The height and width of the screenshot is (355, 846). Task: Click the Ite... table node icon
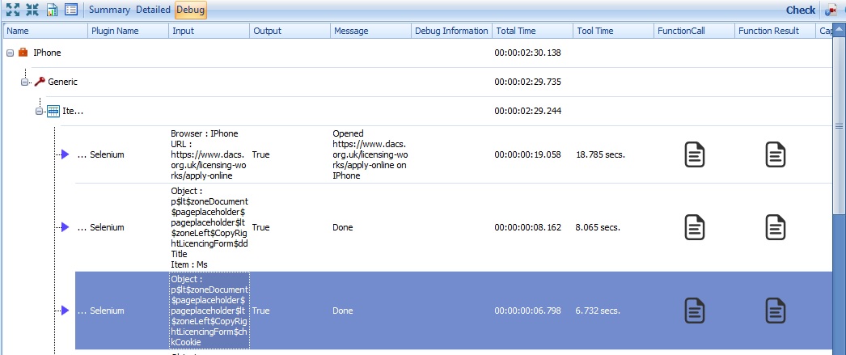[x=53, y=111]
